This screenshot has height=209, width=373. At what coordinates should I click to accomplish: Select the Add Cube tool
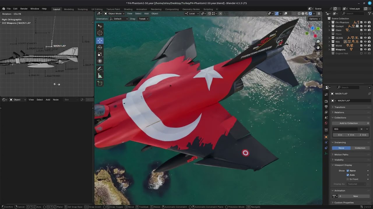click(100, 83)
